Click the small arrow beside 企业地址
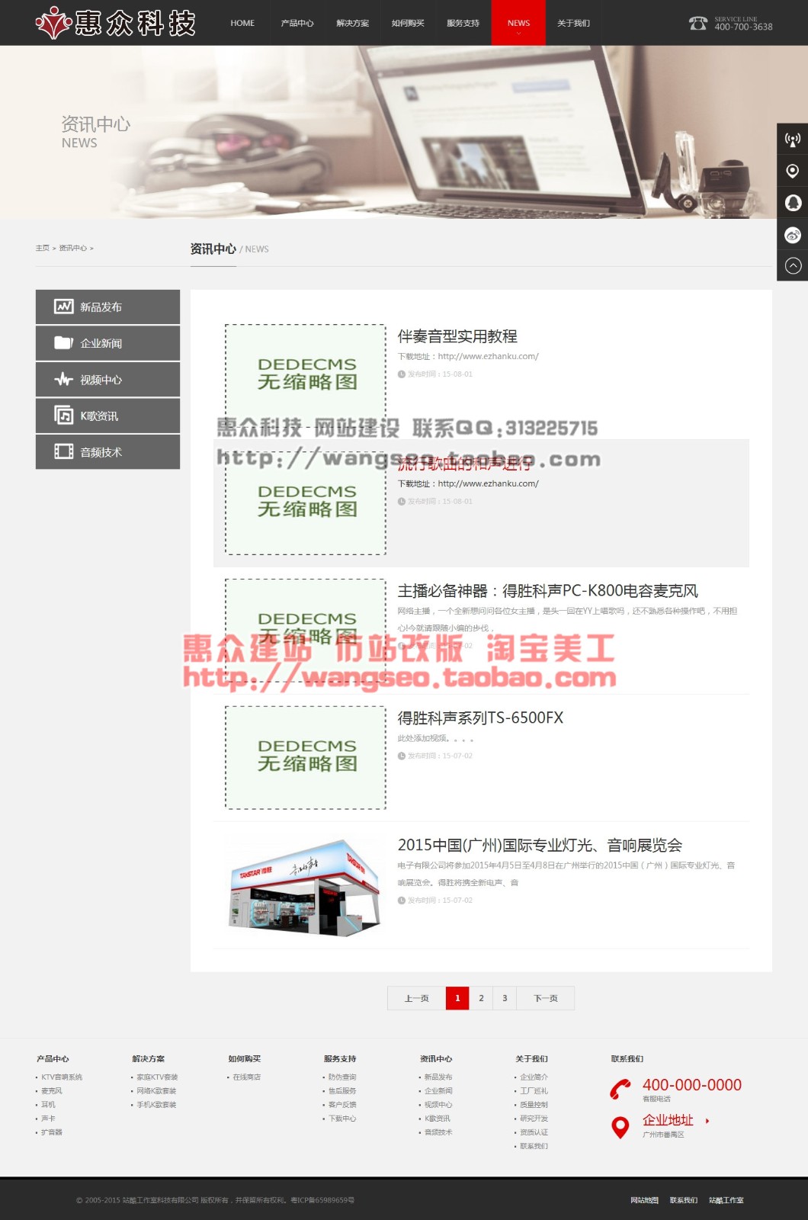Image resolution: width=808 pixels, height=1220 pixels. pos(707,1121)
